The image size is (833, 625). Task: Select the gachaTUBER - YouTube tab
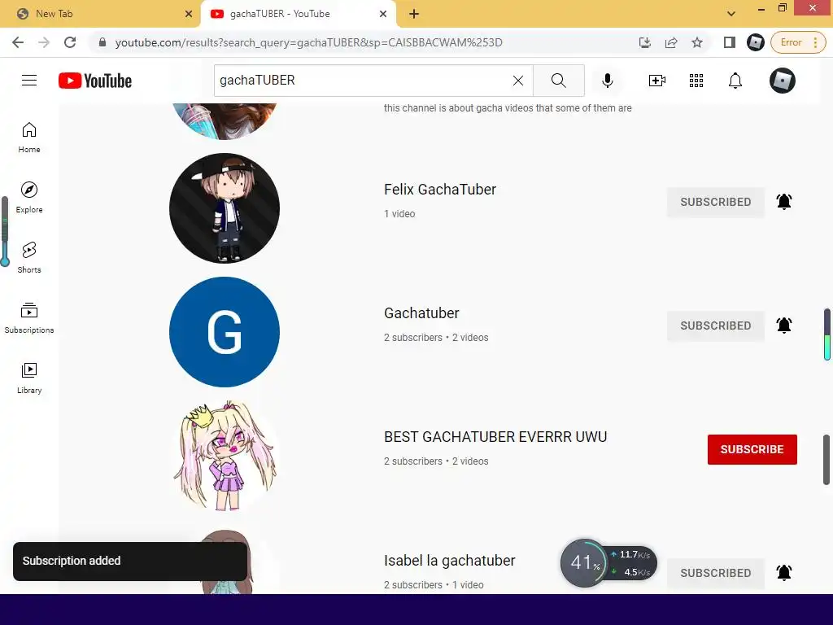tap(298, 14)
